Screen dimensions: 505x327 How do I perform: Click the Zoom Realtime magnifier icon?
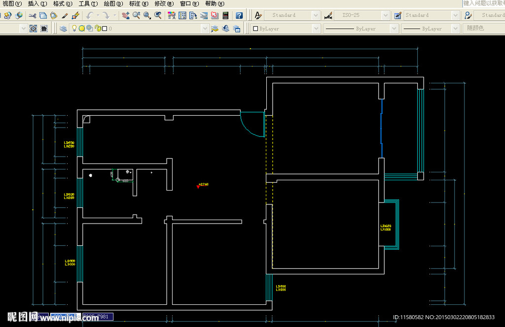click(x=136, y=16)
